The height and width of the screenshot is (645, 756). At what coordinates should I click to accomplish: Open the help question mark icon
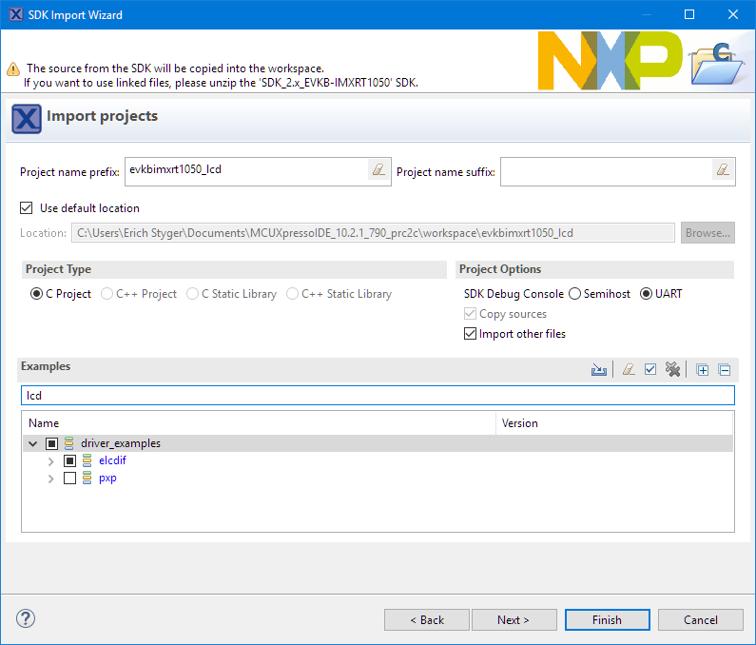(26, 618)
